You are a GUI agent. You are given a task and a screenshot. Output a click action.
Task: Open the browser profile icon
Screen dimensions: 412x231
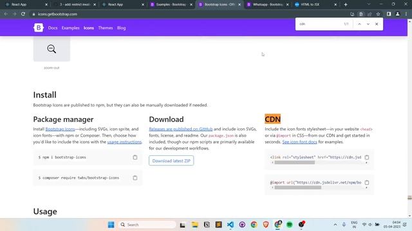point(398,14)
